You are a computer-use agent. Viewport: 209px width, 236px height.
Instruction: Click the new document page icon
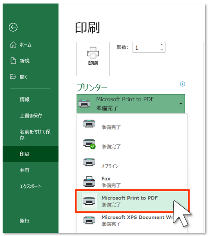click(13, 61)
